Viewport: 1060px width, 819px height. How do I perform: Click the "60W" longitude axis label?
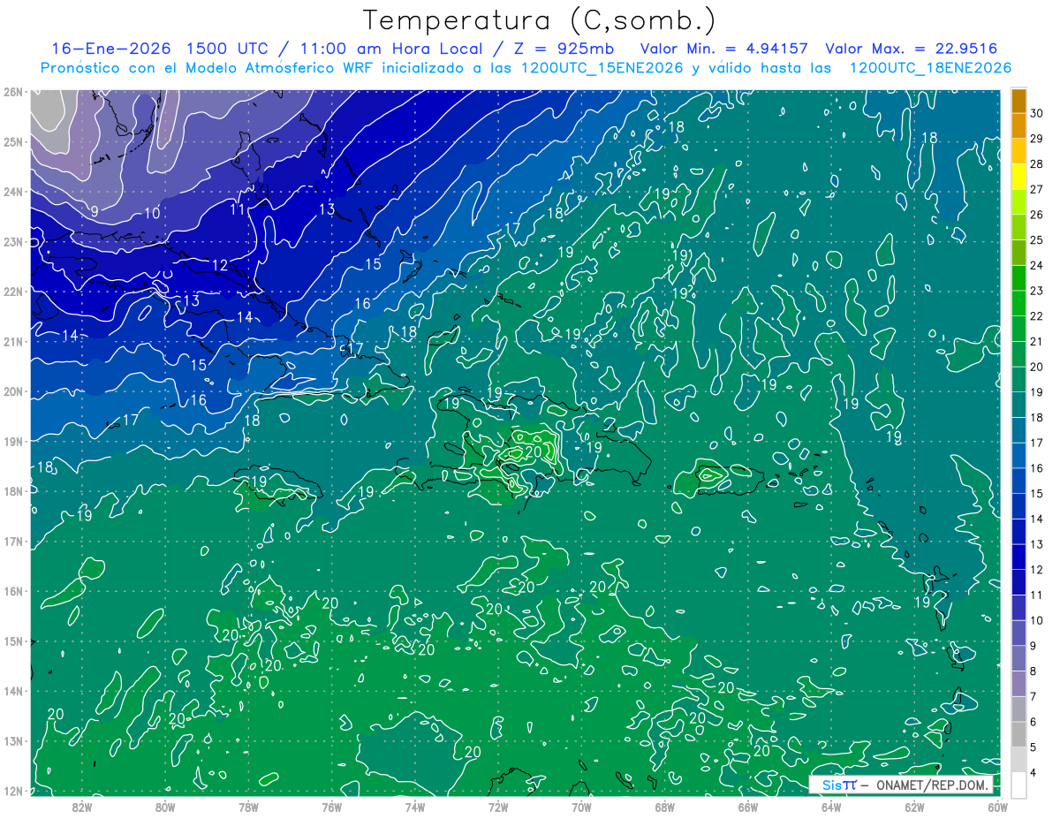(x=997, y=806)
